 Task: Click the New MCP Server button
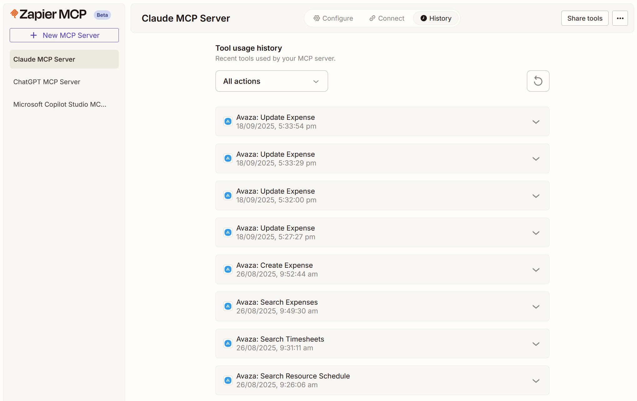pyautogui.click(x=64, y=35)
